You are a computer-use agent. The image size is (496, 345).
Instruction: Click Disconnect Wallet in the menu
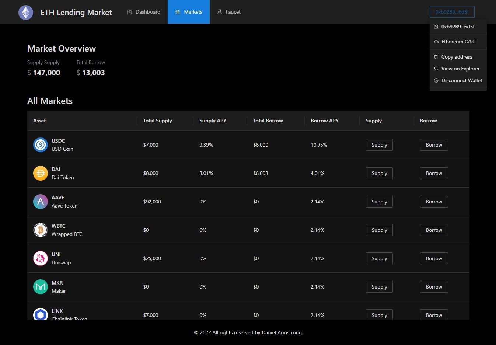461,80
